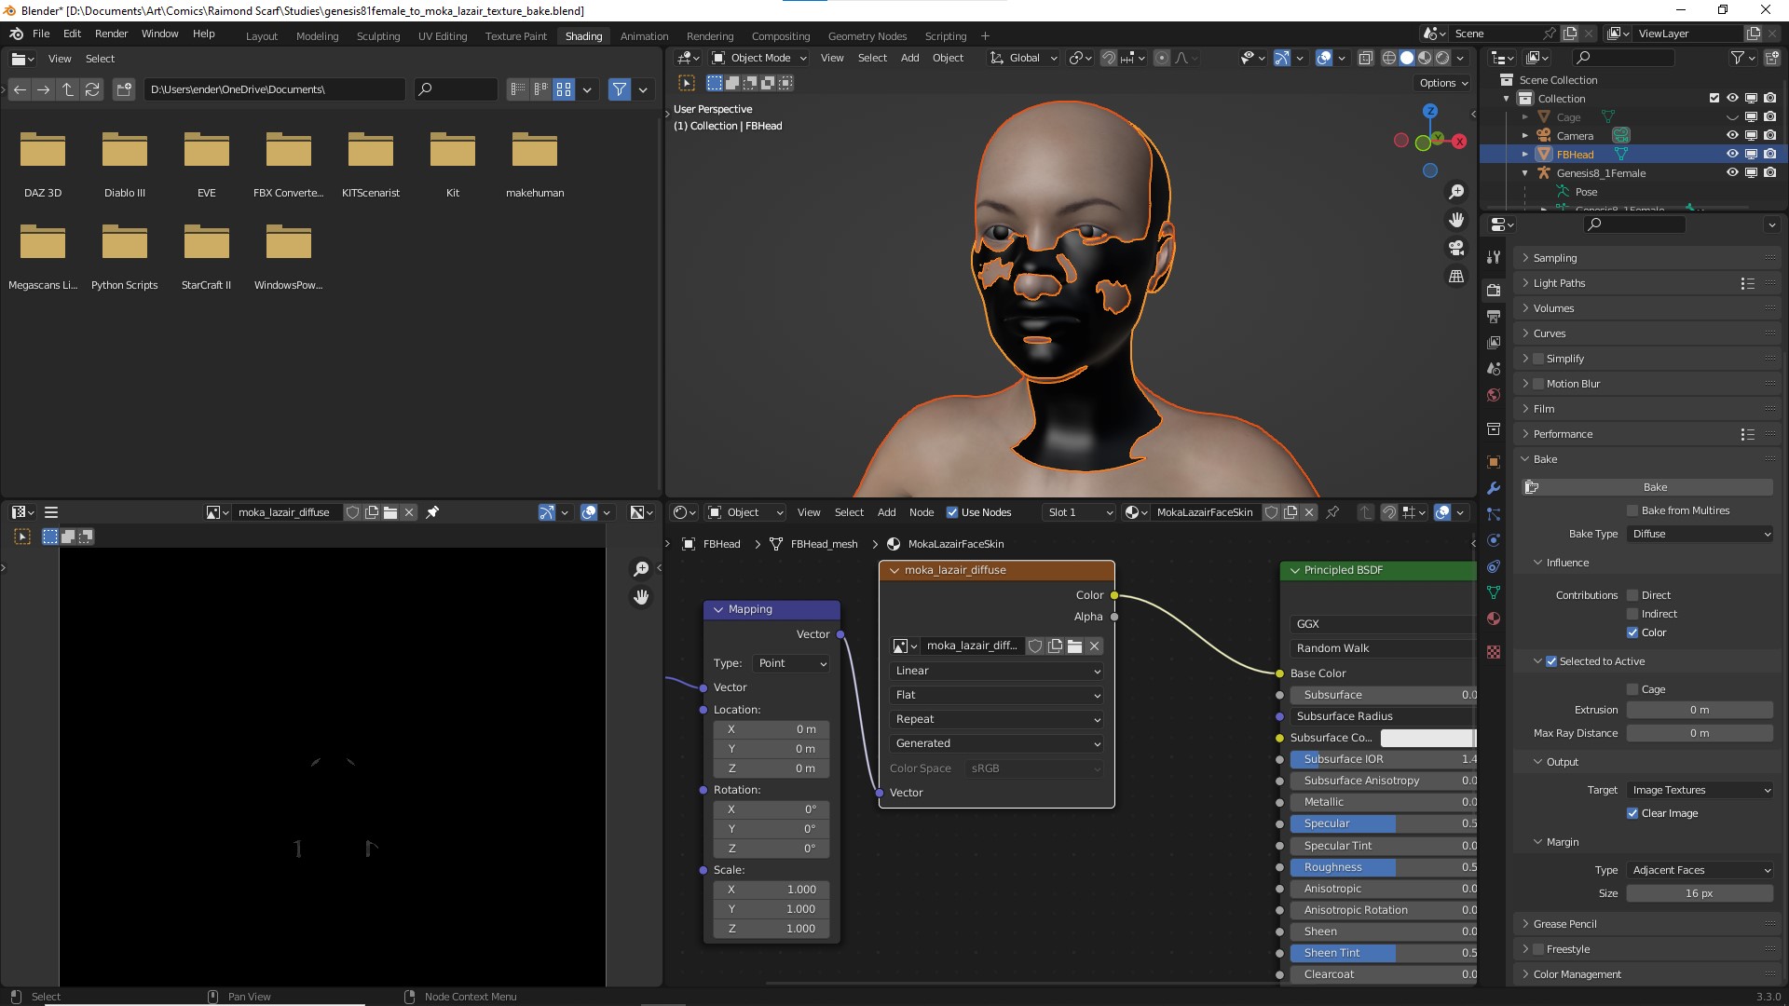
Task: Switch to the Texture Paint workspace tab
Action: coord(516,35)
